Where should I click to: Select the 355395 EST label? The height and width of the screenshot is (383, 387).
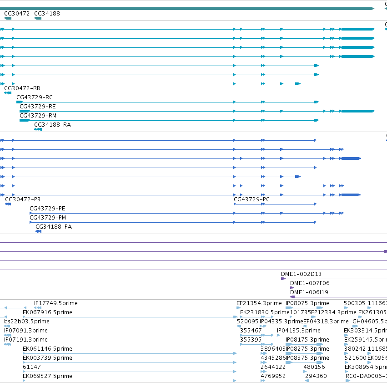pos(251,340)
